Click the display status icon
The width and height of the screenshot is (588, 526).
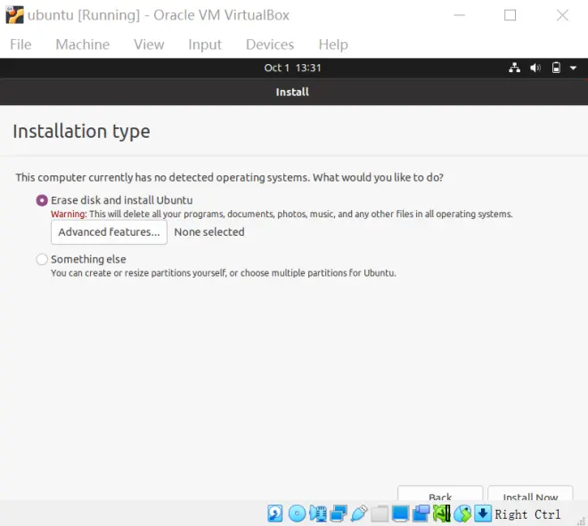click(400, 514)
